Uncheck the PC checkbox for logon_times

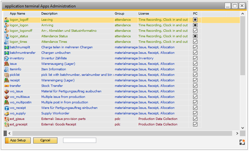pos(195,42)
